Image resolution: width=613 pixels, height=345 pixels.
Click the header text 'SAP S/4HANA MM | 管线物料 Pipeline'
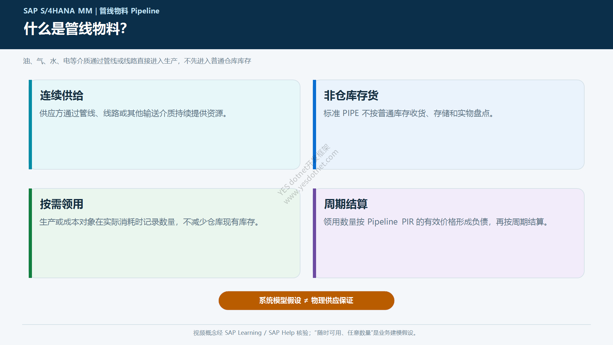pos(91,11)
